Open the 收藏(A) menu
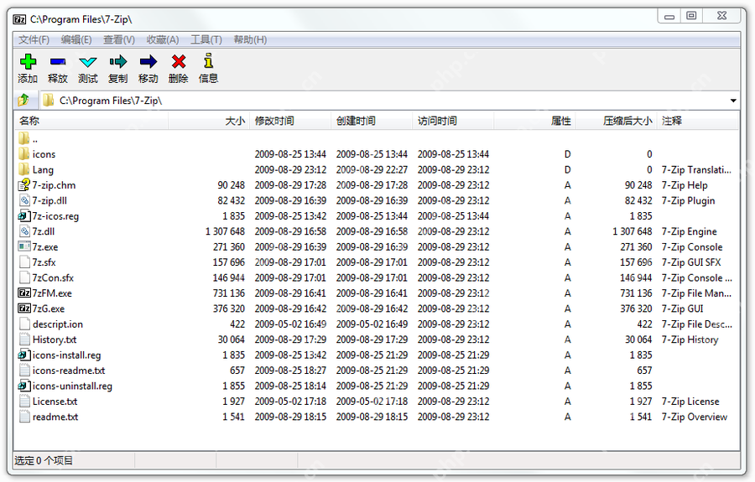755x482 pixels. 163,40
